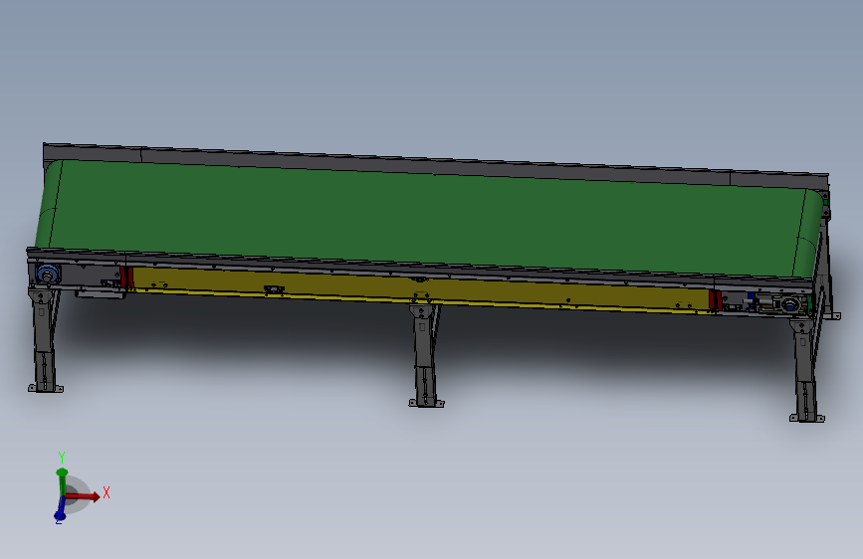
Task: Select the rear grey guard rail
Action: click(435, 164)
